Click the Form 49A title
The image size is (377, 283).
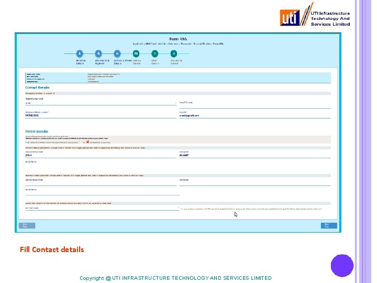(178, 39)
